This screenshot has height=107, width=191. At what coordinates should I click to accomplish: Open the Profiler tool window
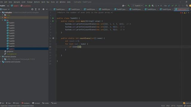[46, 103]
